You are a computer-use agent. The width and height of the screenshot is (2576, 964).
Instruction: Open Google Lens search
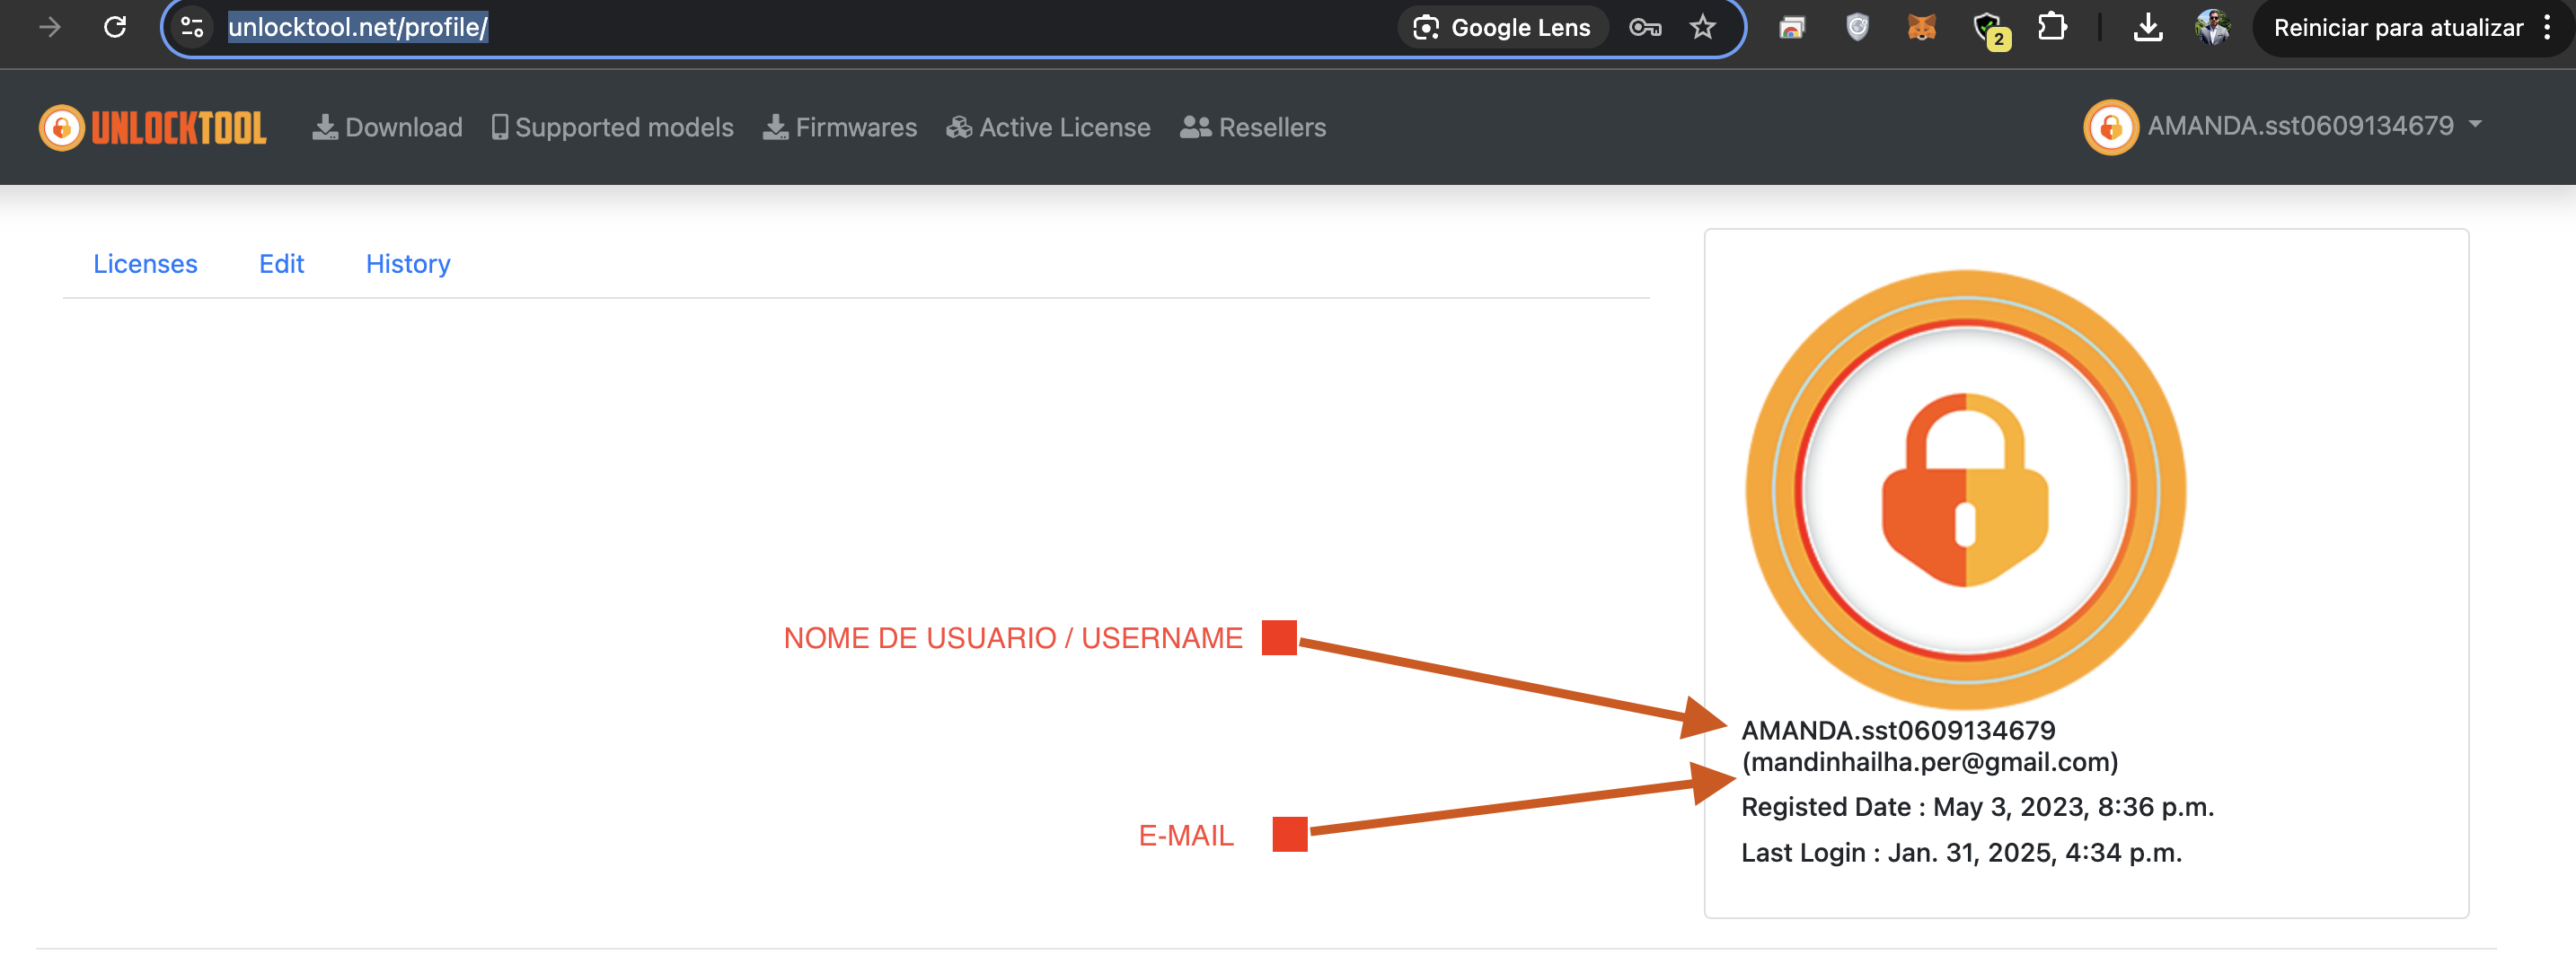tap(1501, 27)
